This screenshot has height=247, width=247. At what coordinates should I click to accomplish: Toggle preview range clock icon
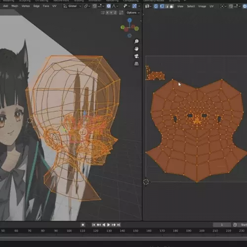point(235,225)
